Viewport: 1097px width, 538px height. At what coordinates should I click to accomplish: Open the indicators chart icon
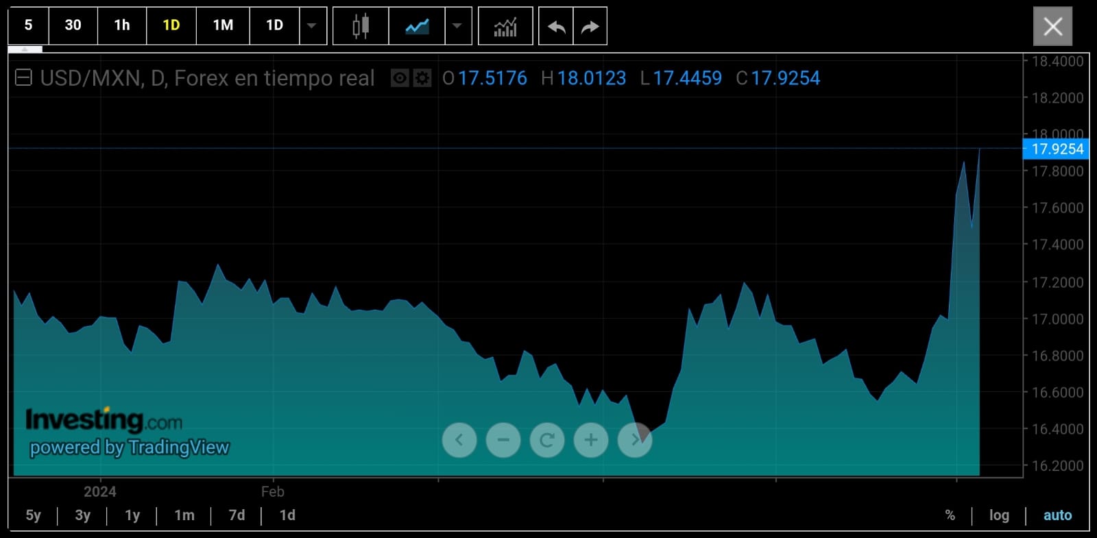tap(505, 26)
